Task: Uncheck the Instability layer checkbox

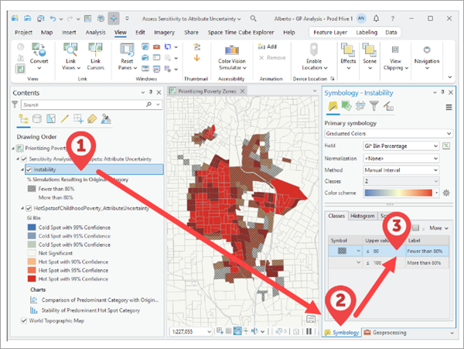Action: (29, 169)
